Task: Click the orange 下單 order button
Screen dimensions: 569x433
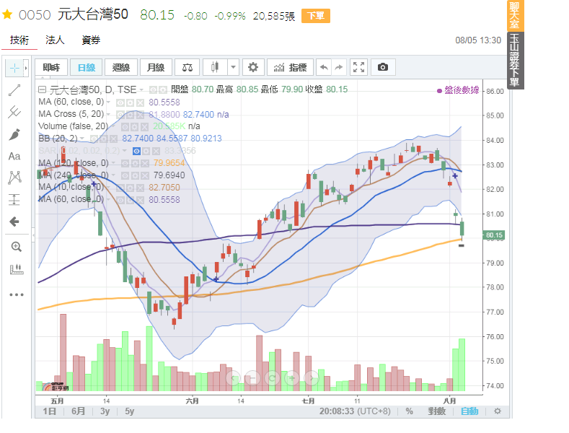Action: coord(316,16)
